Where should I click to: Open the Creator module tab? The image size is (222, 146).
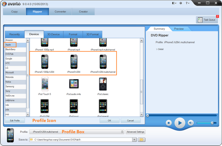tap(83, 11)
